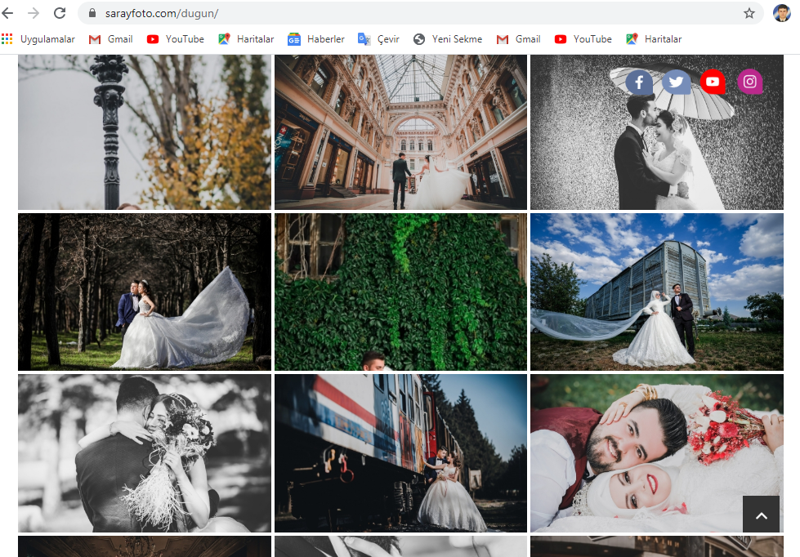Click the Instagram social icon

(750, 82)
